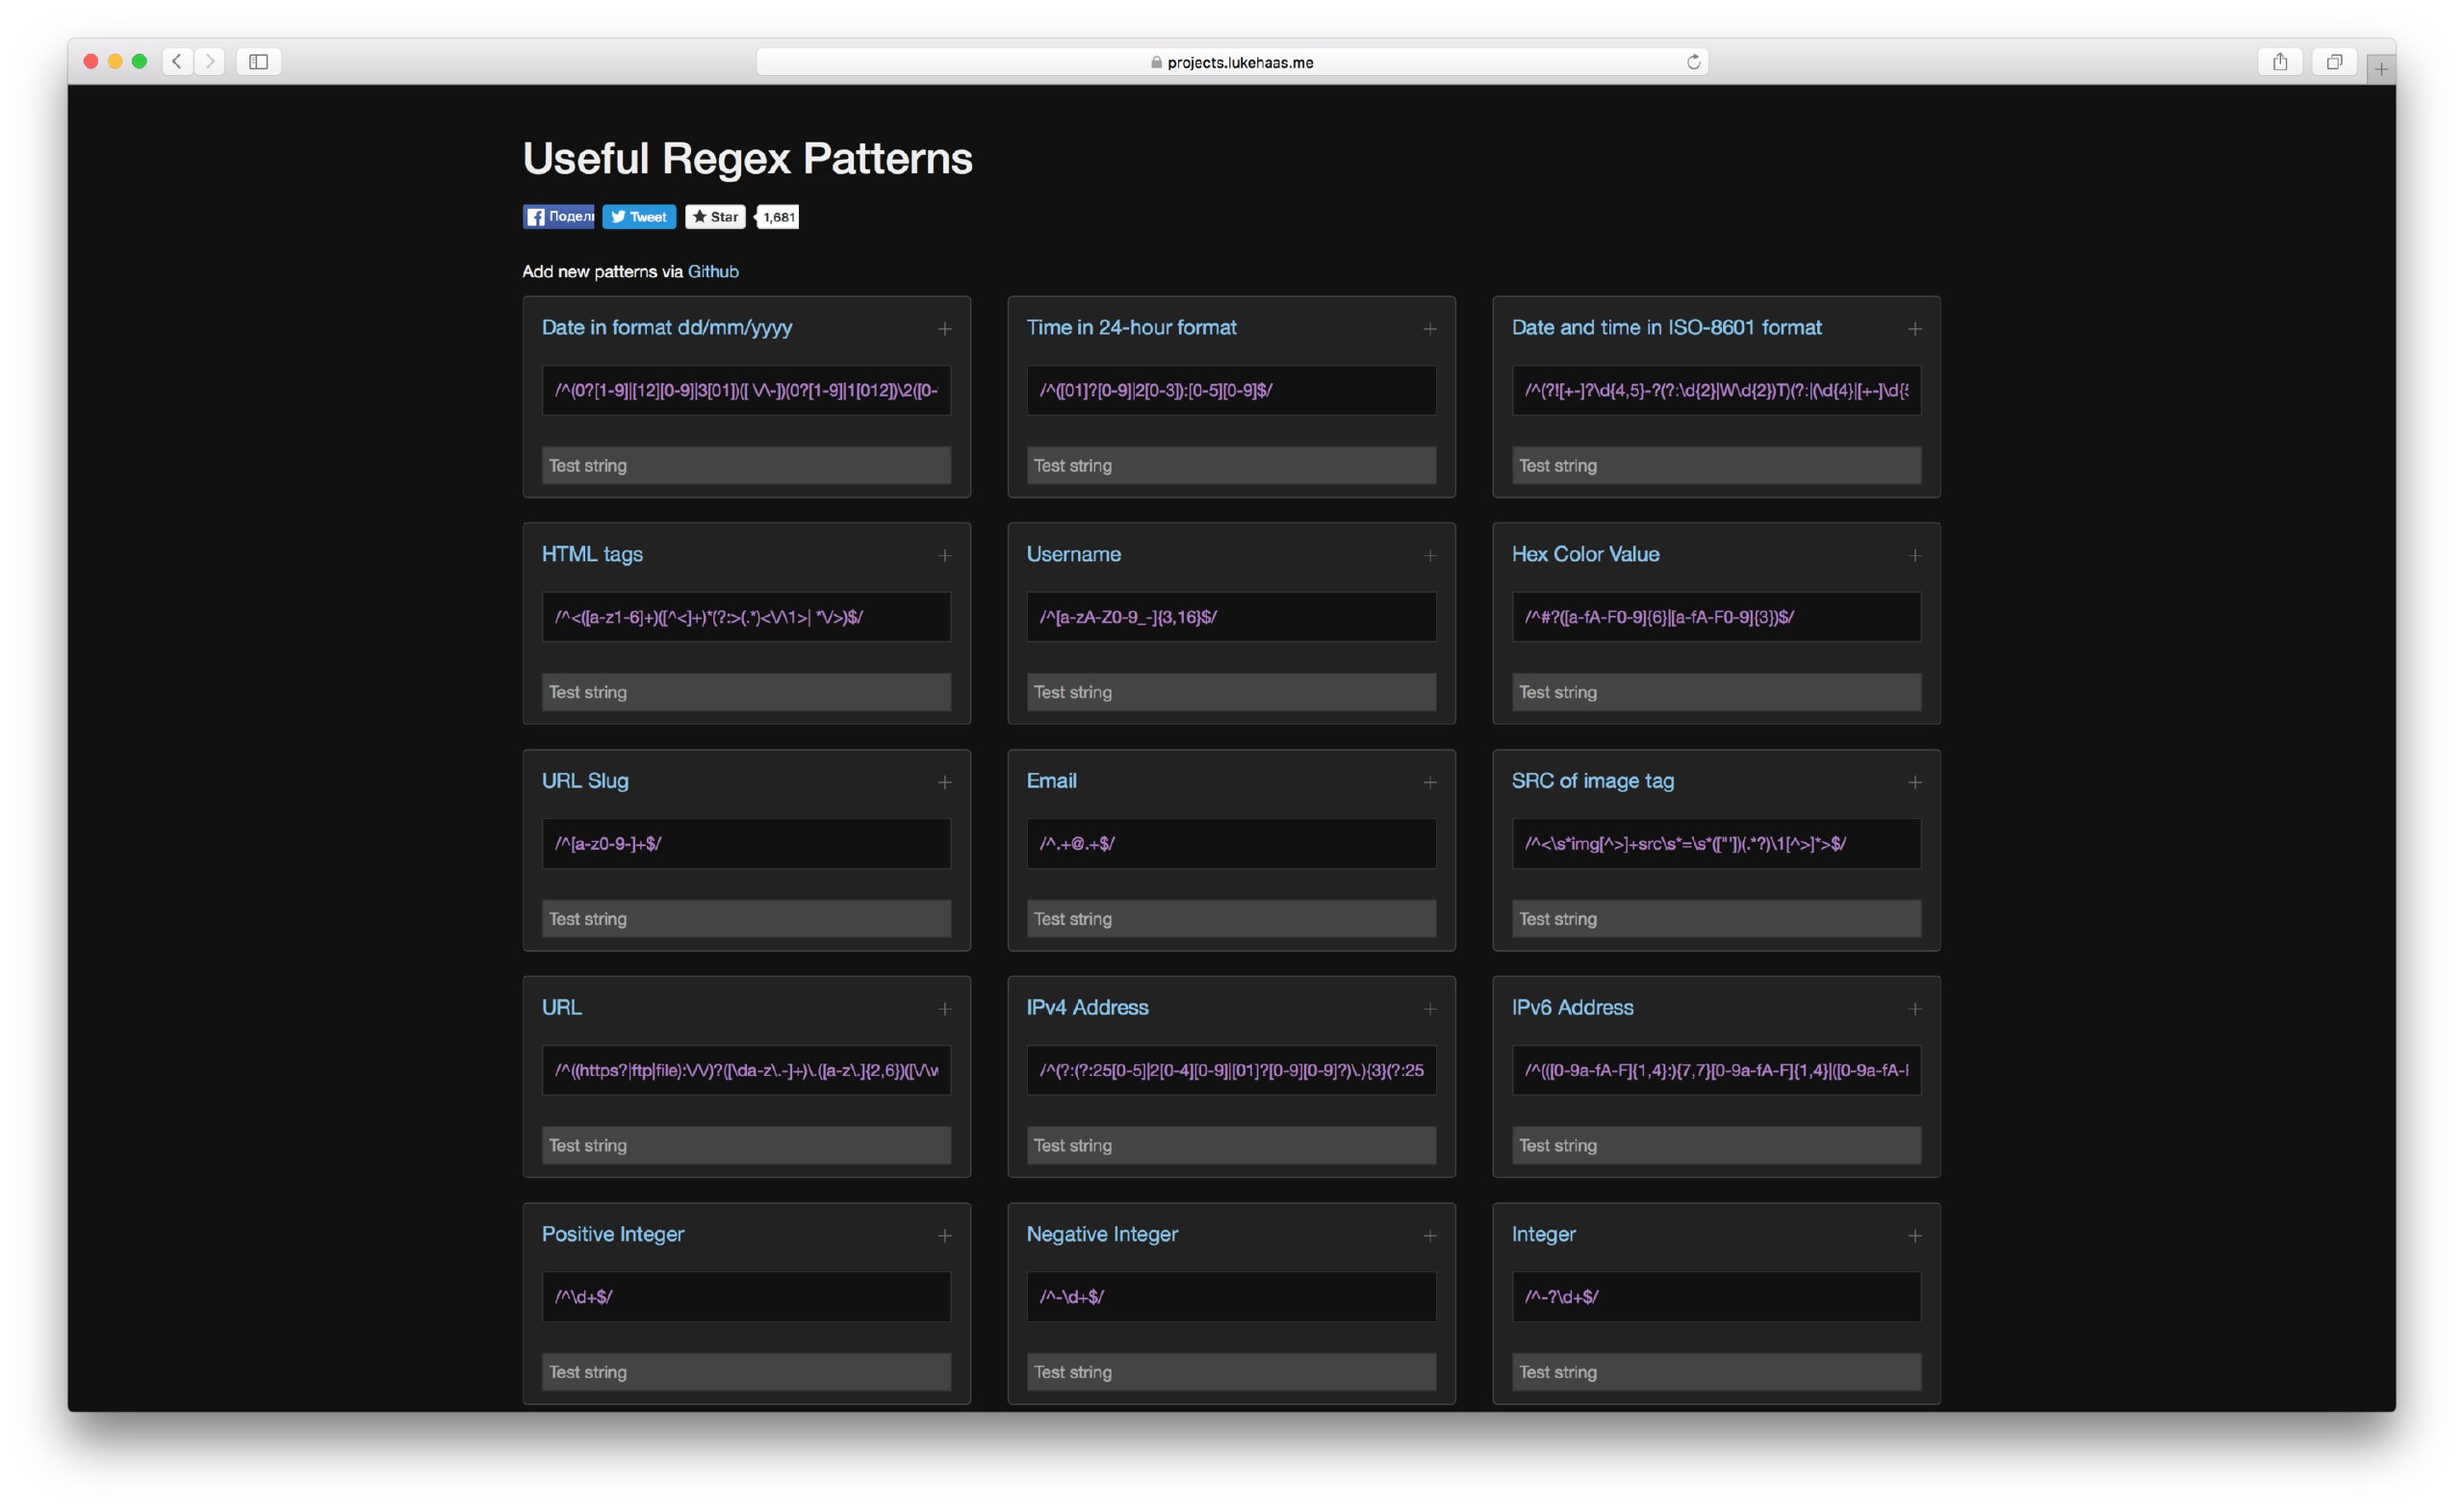Focus the IPv4 Address regex field
The image size is (2464, 1509).
[x=1231, y=1070]
